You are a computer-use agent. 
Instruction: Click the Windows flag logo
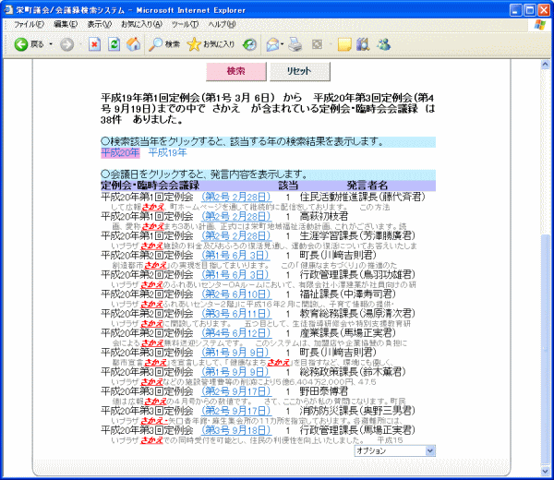coord(539,25)
